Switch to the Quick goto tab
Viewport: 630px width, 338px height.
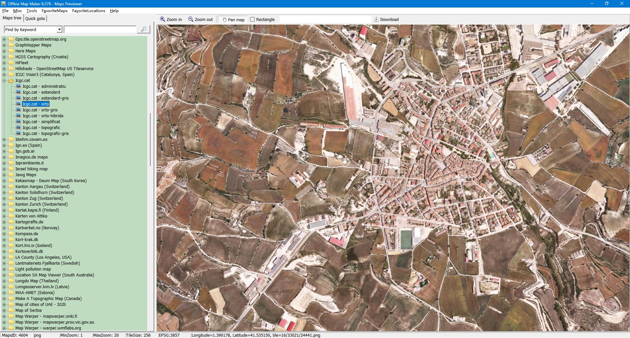(35, 19)
